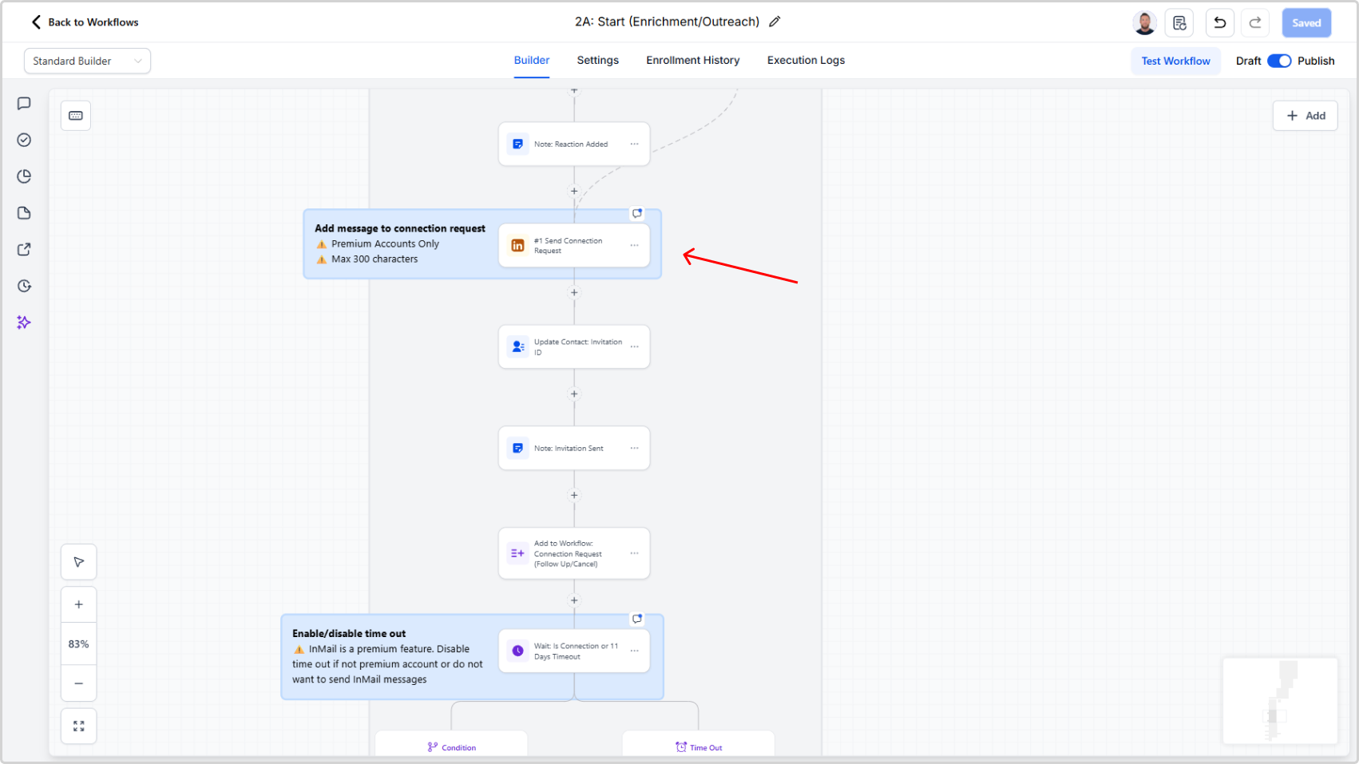Click the redo arrow icon
Image resolution: width=1359 pixels, height=764 pixels.
[1255, 23]
